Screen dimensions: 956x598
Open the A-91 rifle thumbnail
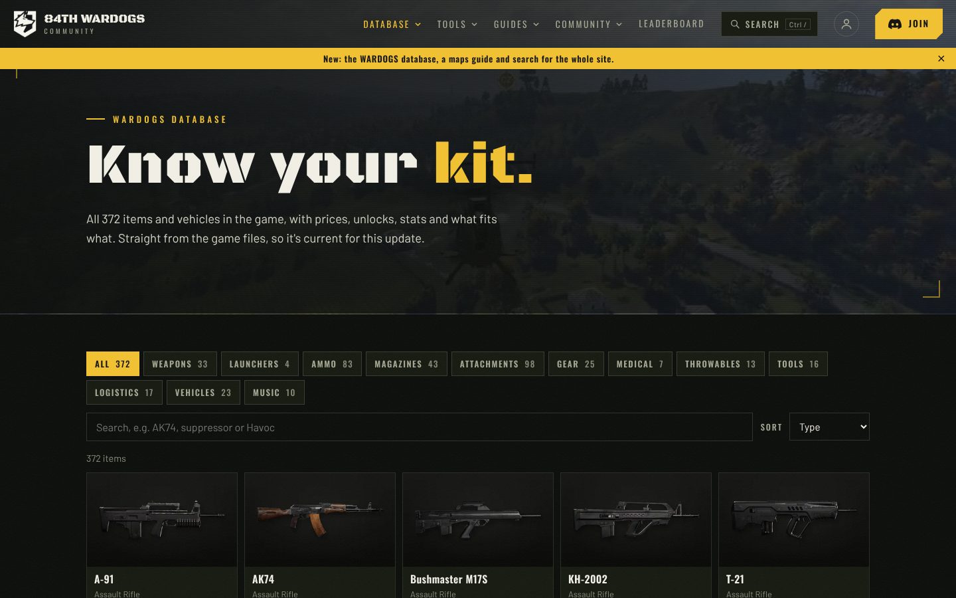coord(162,520)
